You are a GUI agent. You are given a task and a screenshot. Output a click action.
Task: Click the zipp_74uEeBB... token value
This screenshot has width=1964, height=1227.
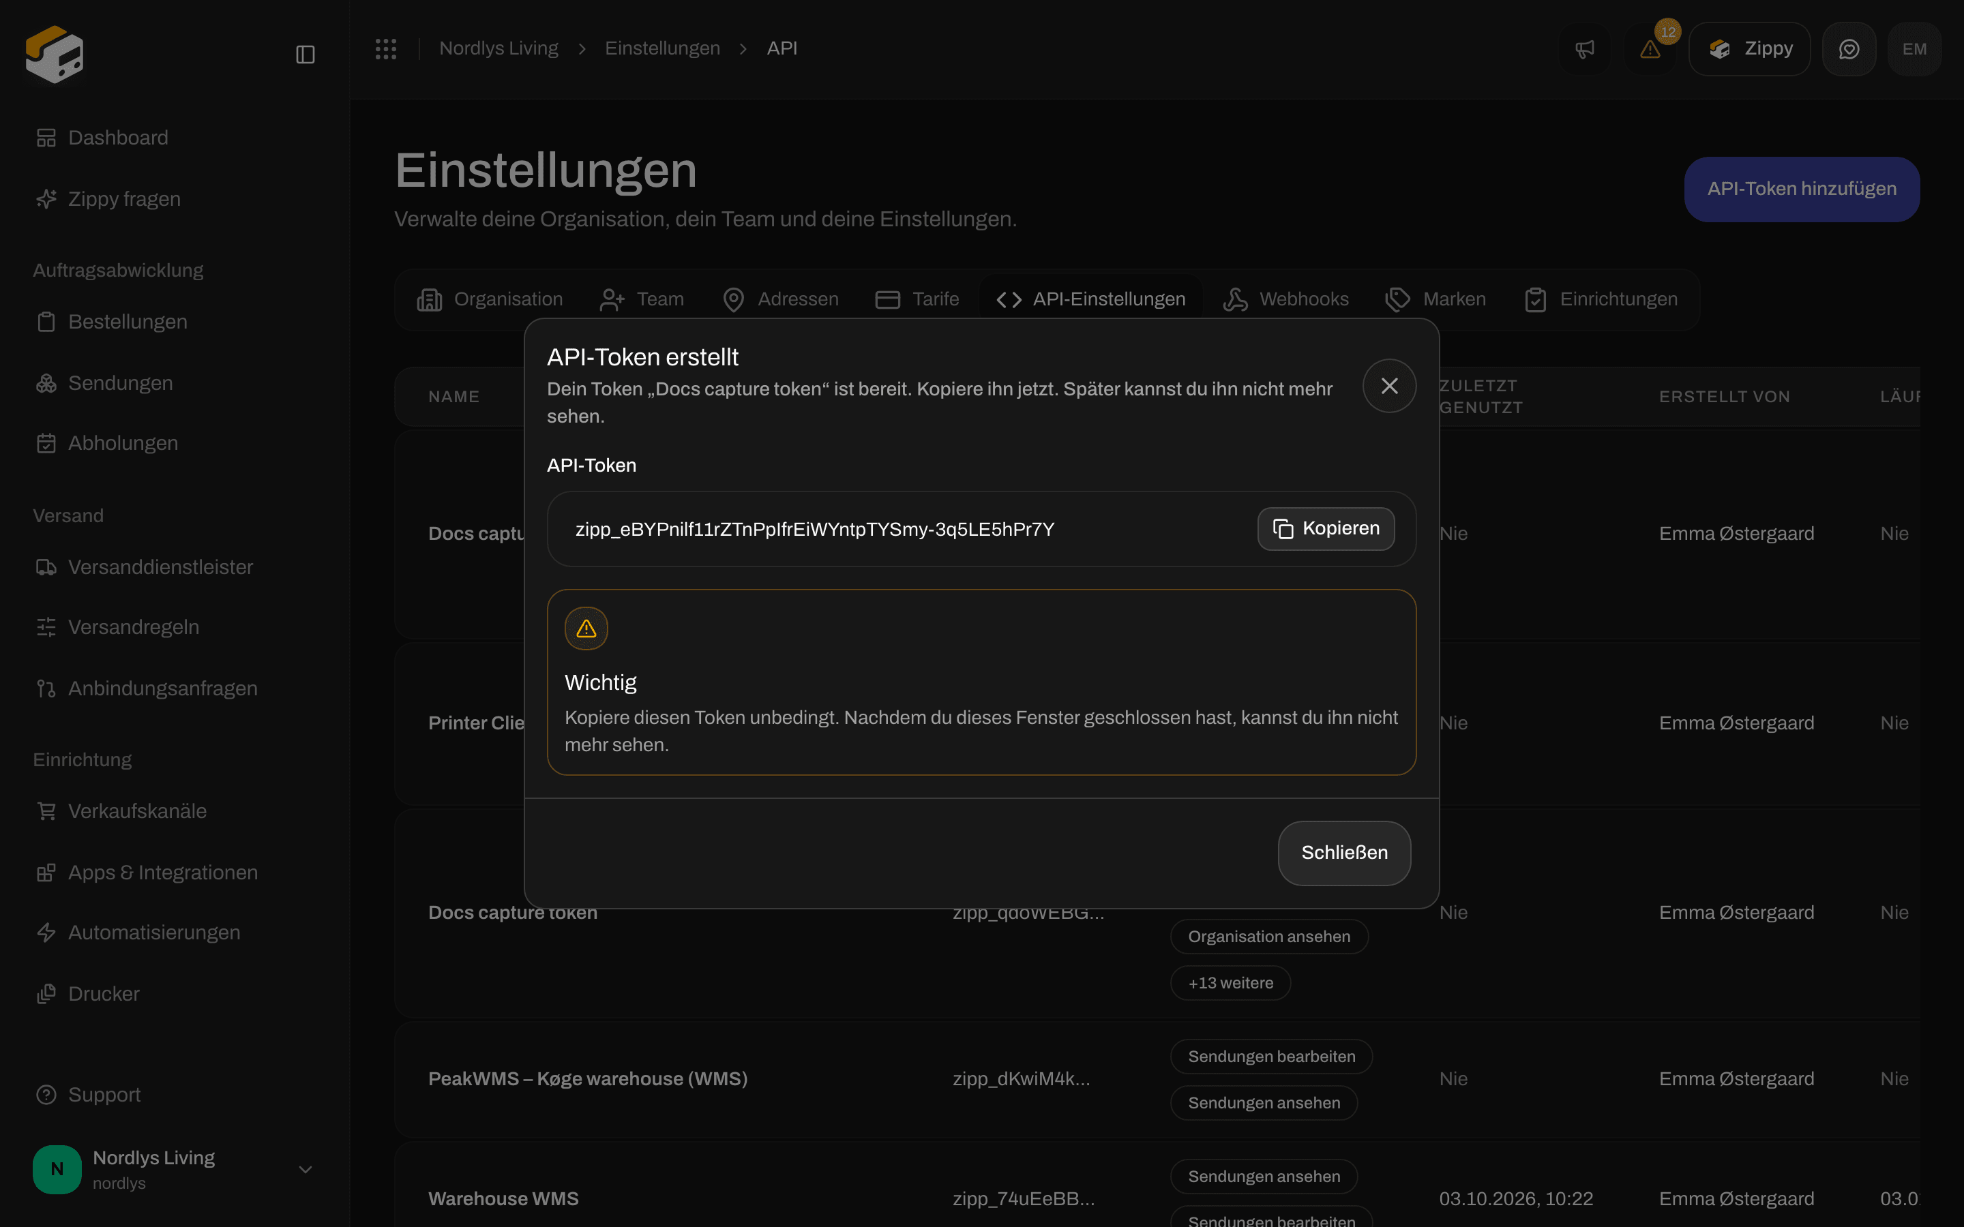pos(1024,1200)
